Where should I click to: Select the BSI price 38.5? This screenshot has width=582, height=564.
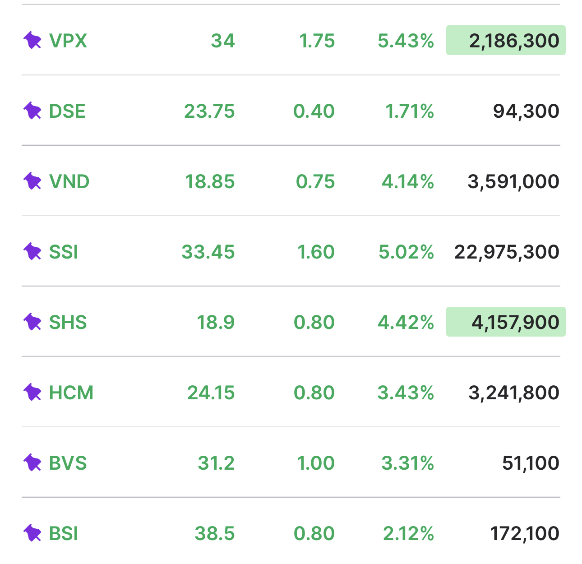click(x=215, y=533)
